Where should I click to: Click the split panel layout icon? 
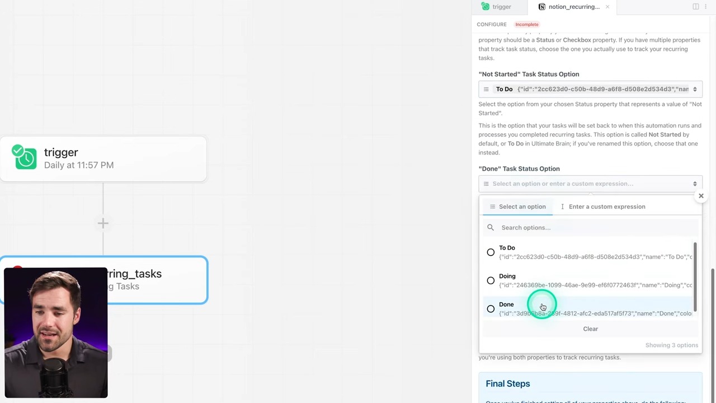(695, 7)
